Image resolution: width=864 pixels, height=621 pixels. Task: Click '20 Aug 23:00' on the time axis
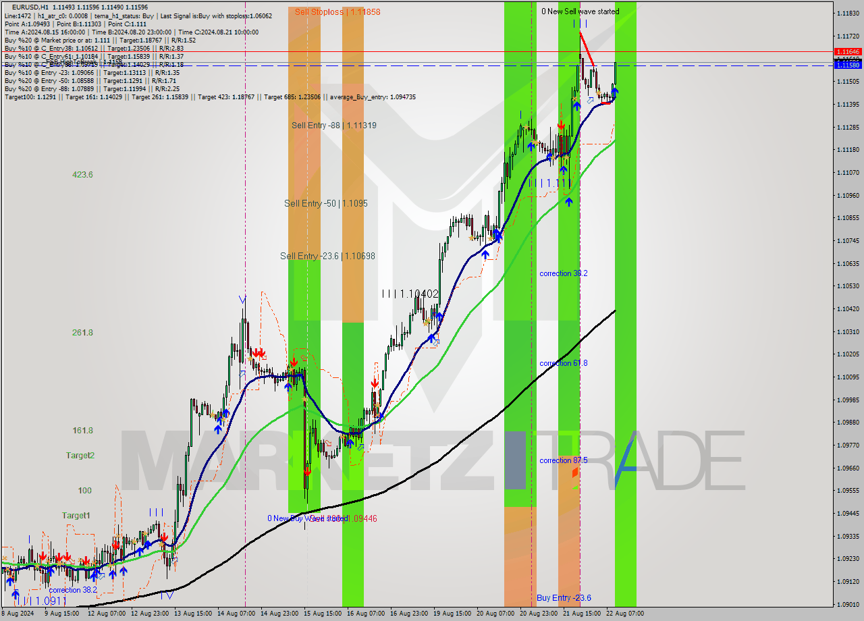pos(539,614)
